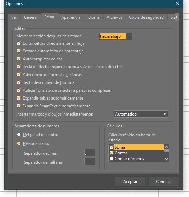Image resolution: width=189 pixels, height=197 pixels.
Task: Open the 'Copia de seguridad' tab
Action: pyautogui.click(x=146, y=17)
